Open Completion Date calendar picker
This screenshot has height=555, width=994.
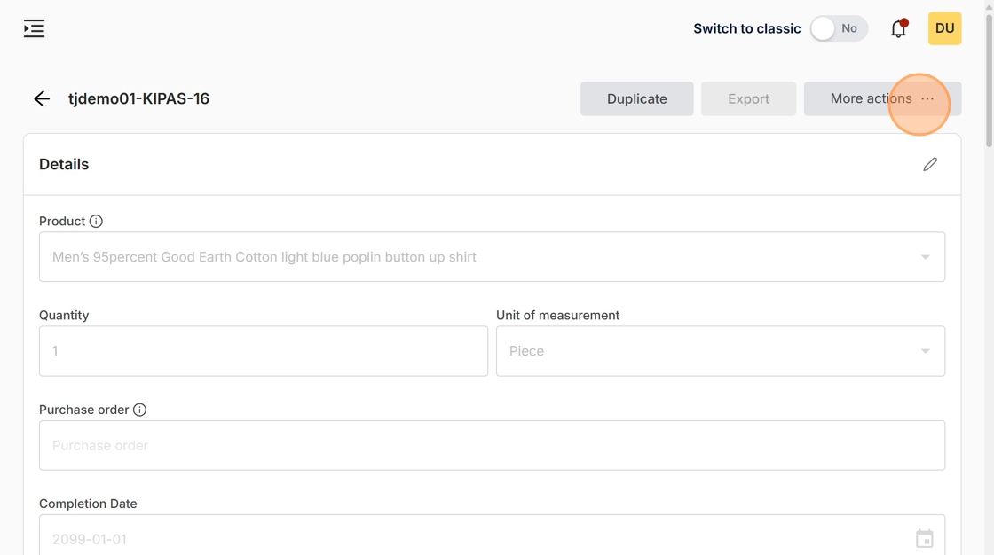point(924,538)
